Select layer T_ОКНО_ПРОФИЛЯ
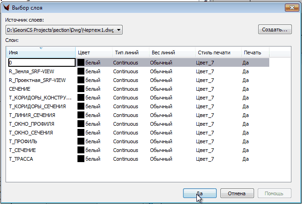This screenshot has height=204, width=302. 31,124
